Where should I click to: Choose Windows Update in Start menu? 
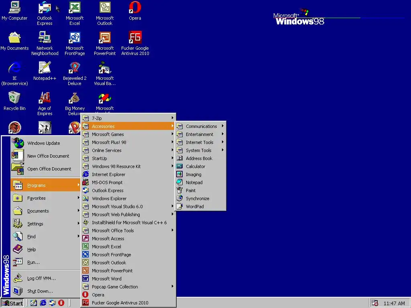(45, 143)
